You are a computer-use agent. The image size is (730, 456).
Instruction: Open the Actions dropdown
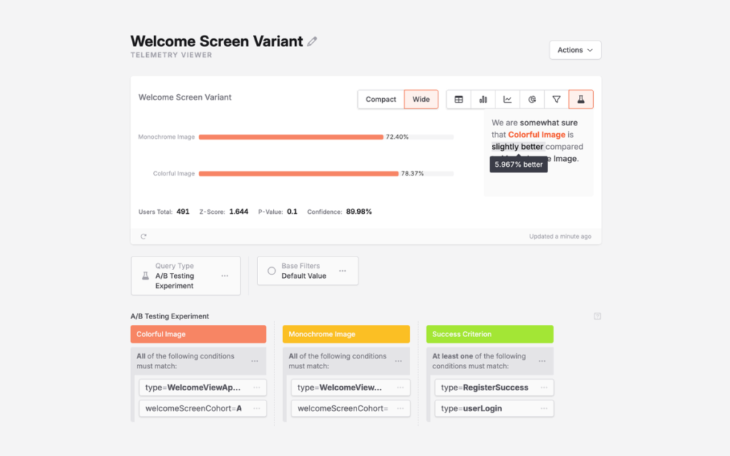coord(575,50)
